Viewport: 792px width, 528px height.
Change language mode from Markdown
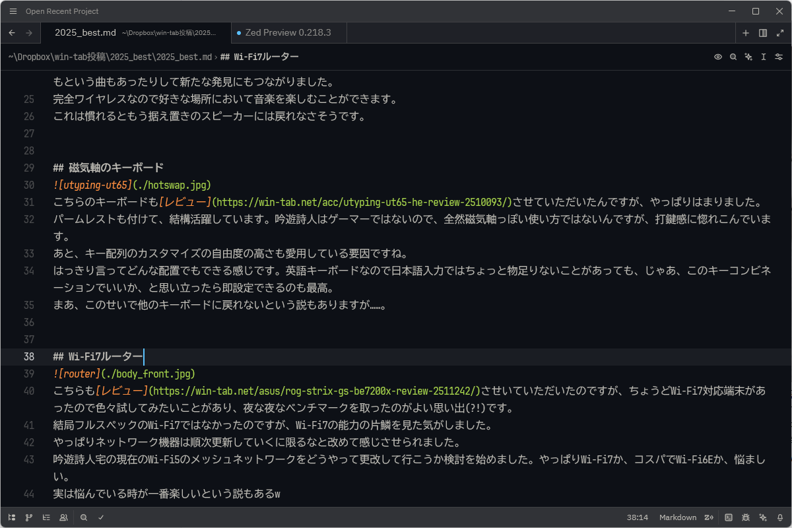pos(678,517)
